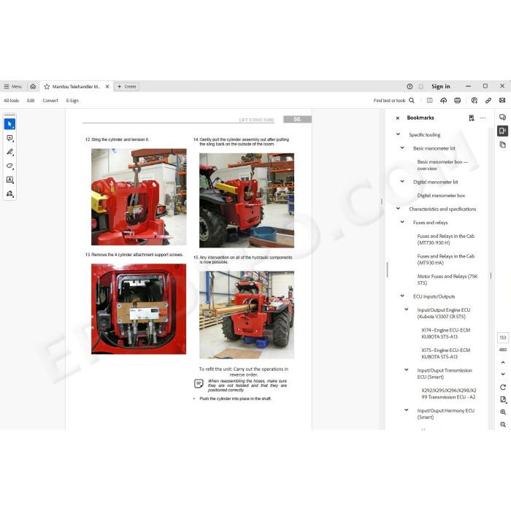Open the Convert menu

click(50, 101)
